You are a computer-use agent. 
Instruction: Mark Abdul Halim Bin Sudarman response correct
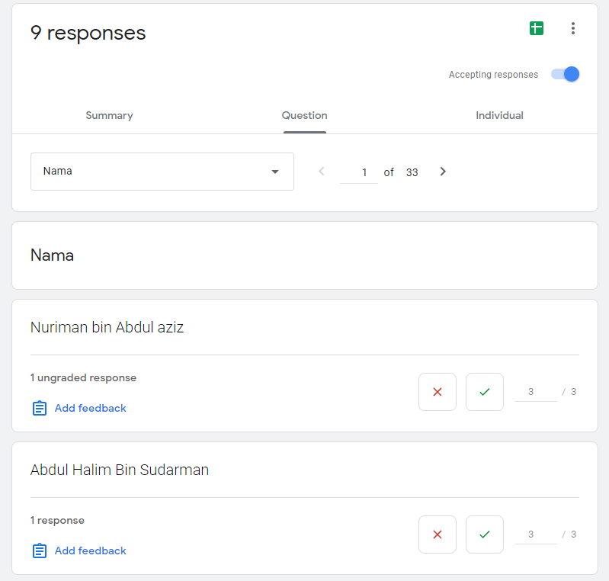click(x=485, y=534)
